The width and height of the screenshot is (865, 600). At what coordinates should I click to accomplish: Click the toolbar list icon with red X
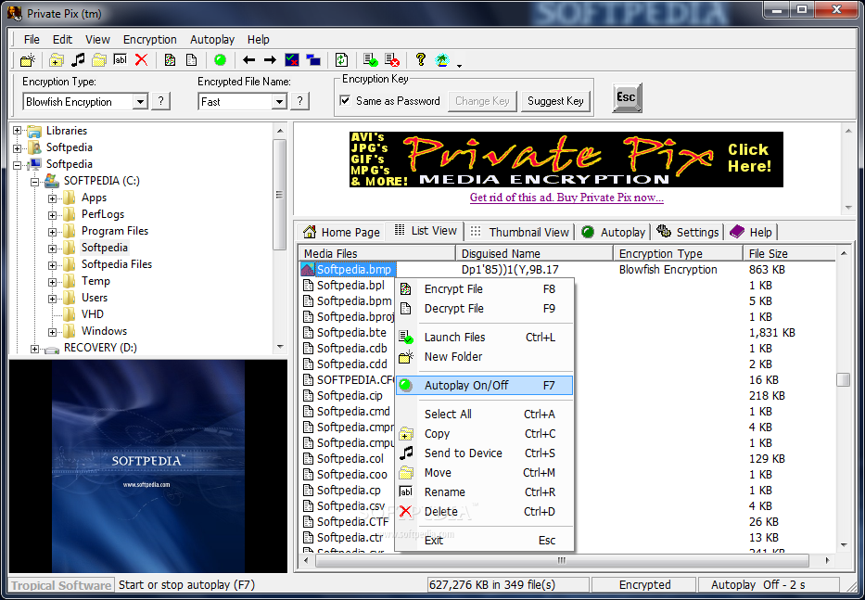click(392, 59)
